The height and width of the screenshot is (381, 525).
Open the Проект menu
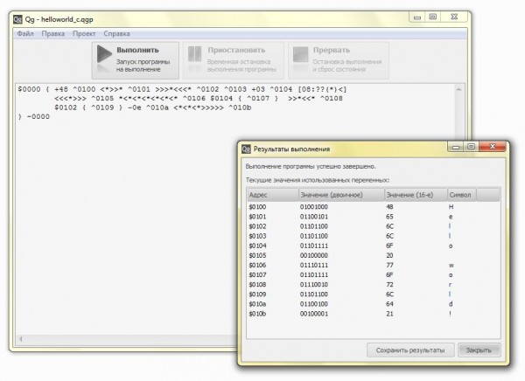84,33
